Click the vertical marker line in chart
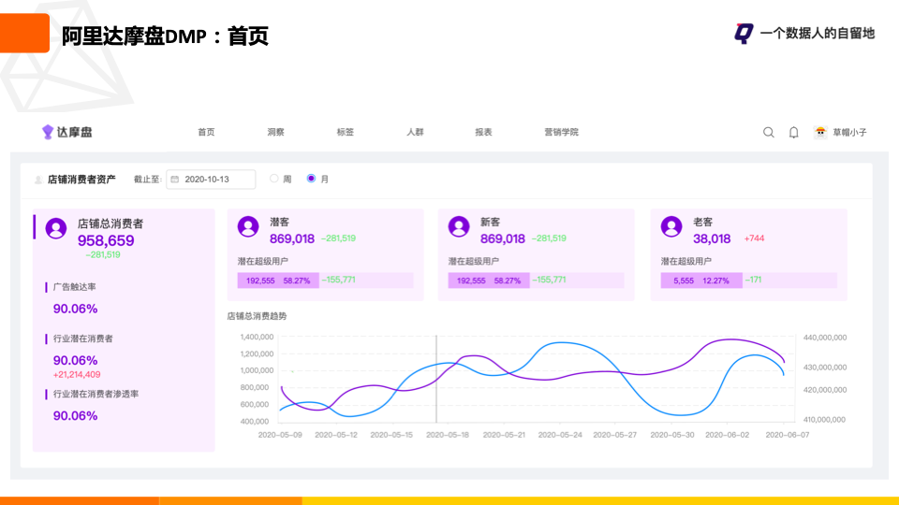Screen dimensions: 899x505 (436, 379)
